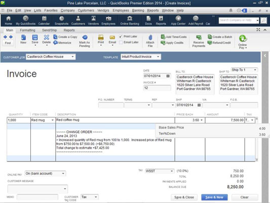Screen dimensions: 270x203
Task: Click the Online Banking icon
Action: point(130,18)
